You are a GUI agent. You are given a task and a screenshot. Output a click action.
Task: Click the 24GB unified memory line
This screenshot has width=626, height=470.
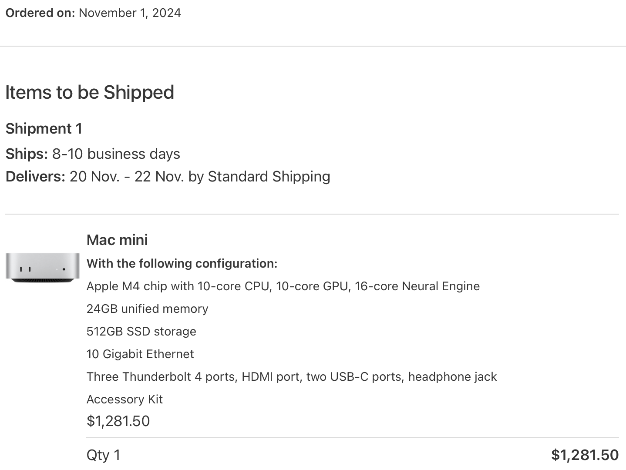click(147, 309)
